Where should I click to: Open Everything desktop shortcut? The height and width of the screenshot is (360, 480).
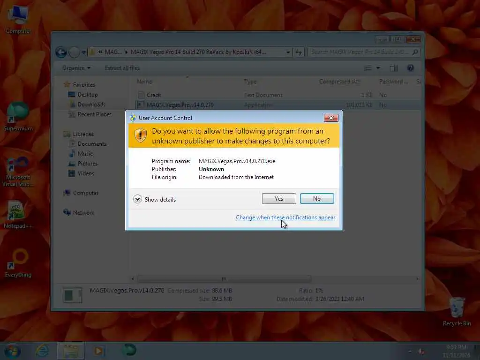click(18, 263)
